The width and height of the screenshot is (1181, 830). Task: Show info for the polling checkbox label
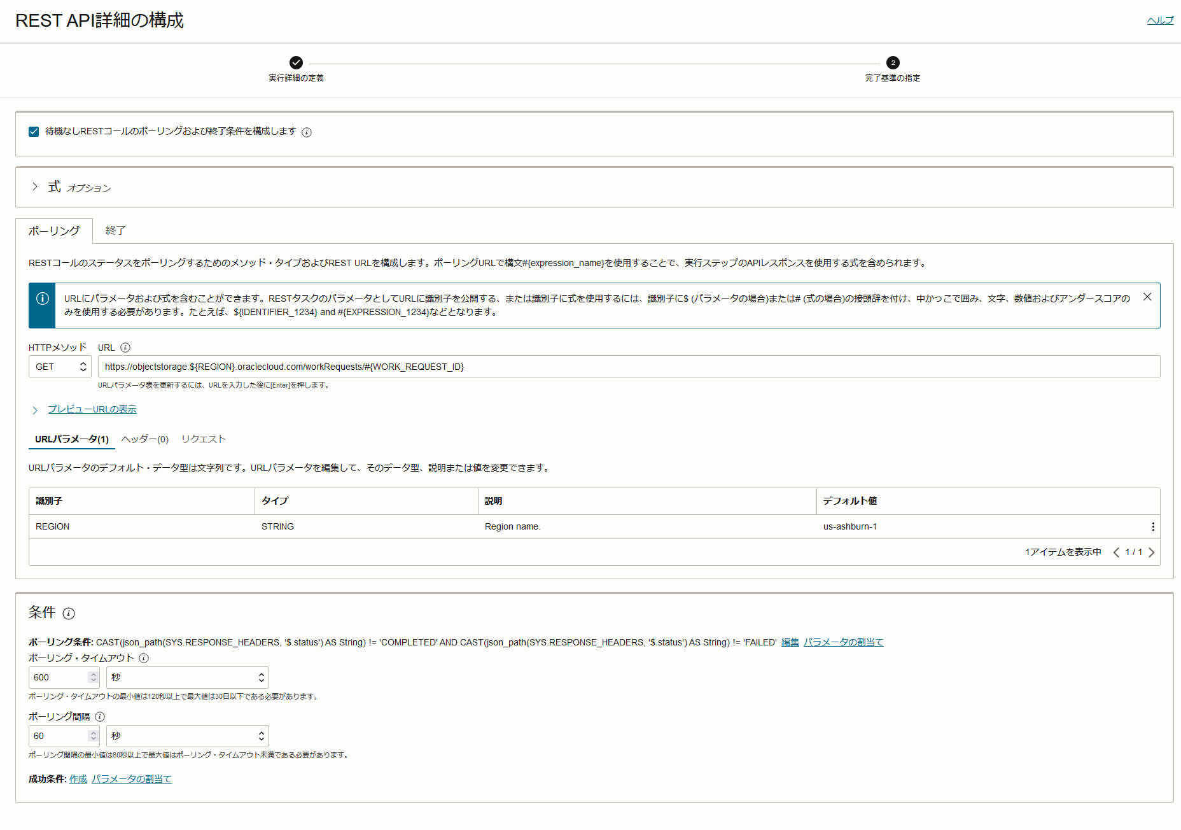point(307,132)
